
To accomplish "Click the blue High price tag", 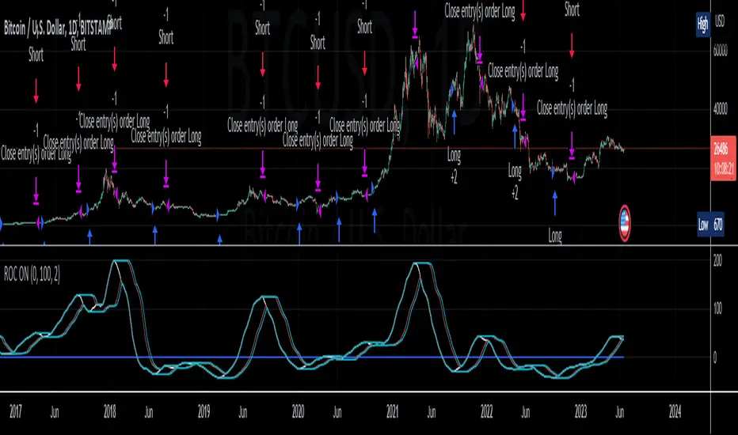I will pos(702,23).
